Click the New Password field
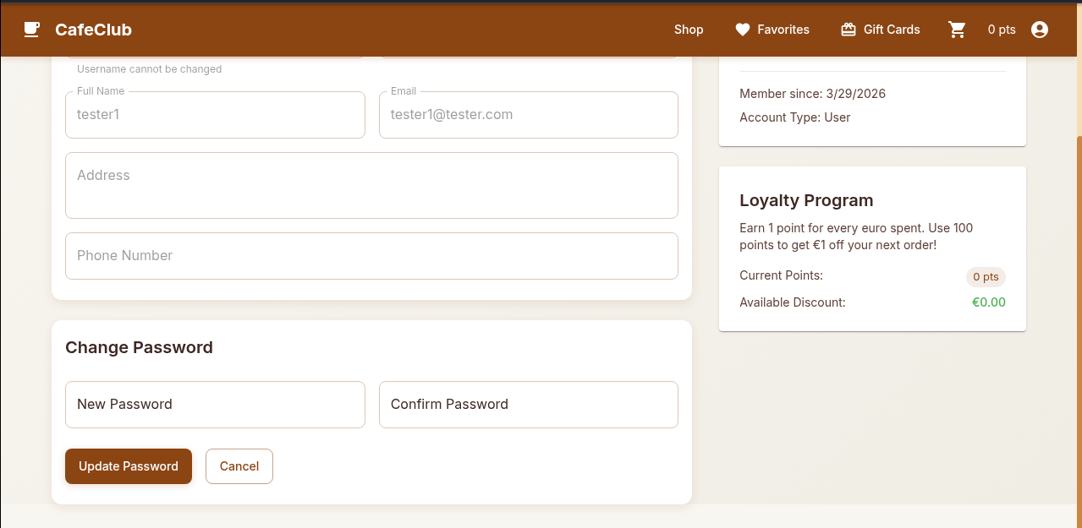This screenshot has width=1082, height=528. (x=215, y=405)
